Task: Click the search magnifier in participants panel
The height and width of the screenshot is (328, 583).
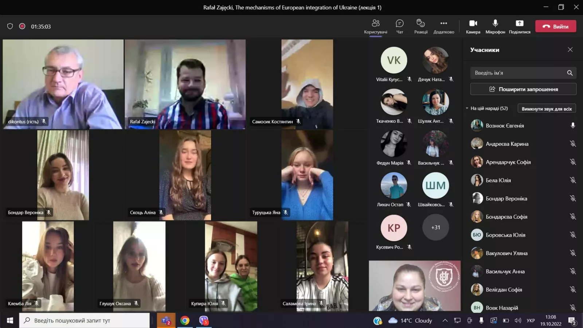Action: click(x=570, y=73)
